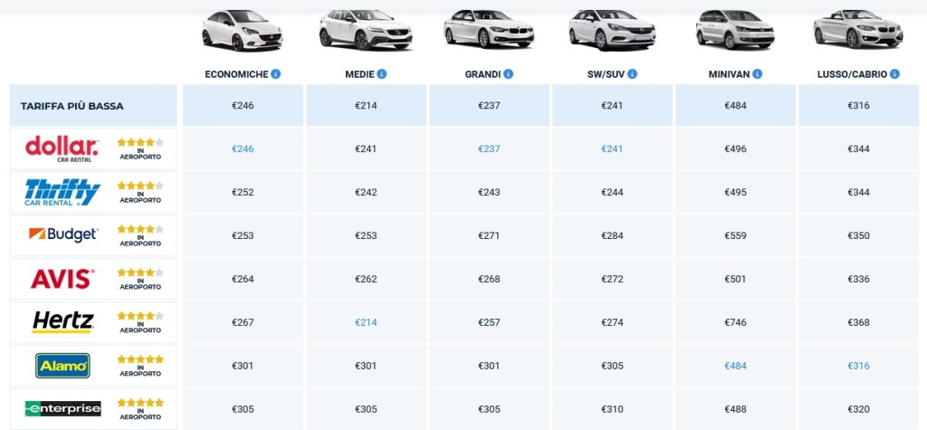The image size is (927, 430).
Task: Click the minivan car image
Action: 734,30
